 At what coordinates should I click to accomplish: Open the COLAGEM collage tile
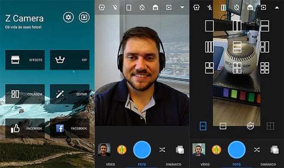pos(25,94)
